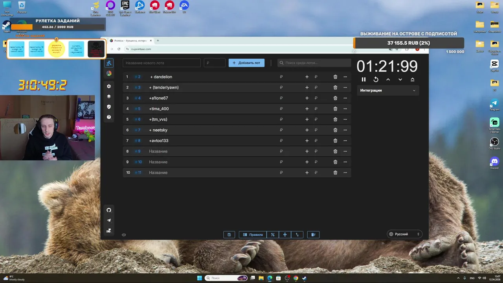This screenshot has width=503, height=283.
Task: Click the save icon in bottom toolbar
Action: tap(229, 235)
